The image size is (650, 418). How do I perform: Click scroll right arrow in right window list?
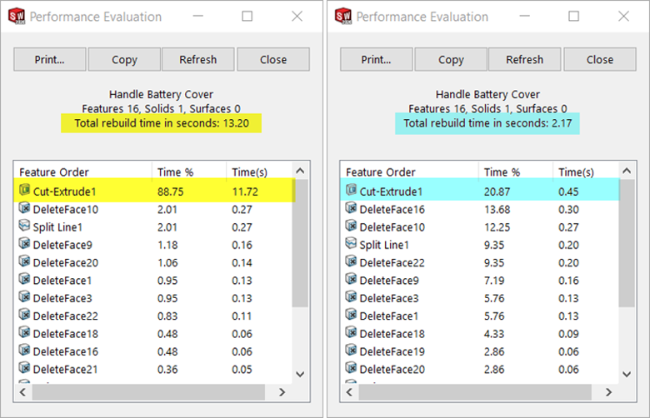coord(609,392)
